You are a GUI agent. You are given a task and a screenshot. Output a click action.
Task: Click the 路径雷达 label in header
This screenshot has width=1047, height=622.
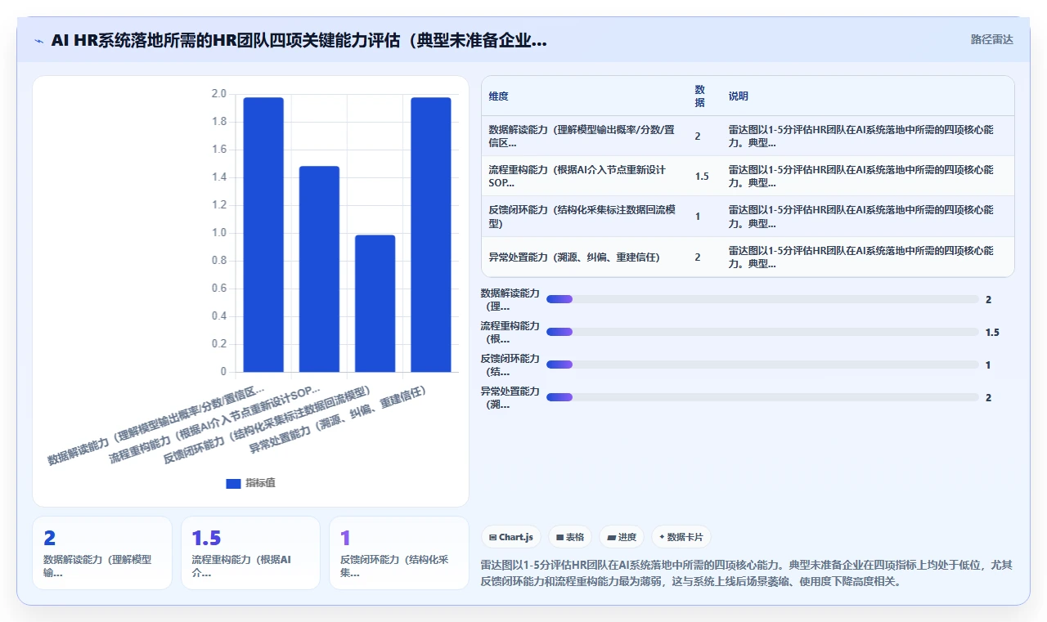pyautogui.click(x=991, y=39)
